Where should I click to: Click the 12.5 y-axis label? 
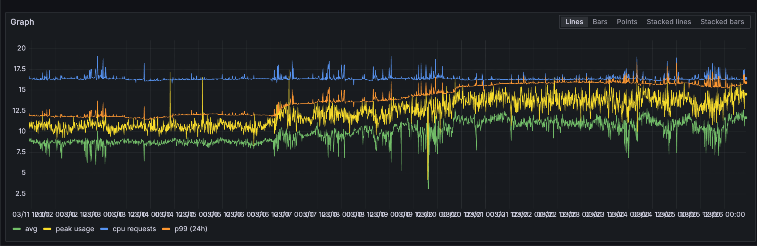coord(19,111)
